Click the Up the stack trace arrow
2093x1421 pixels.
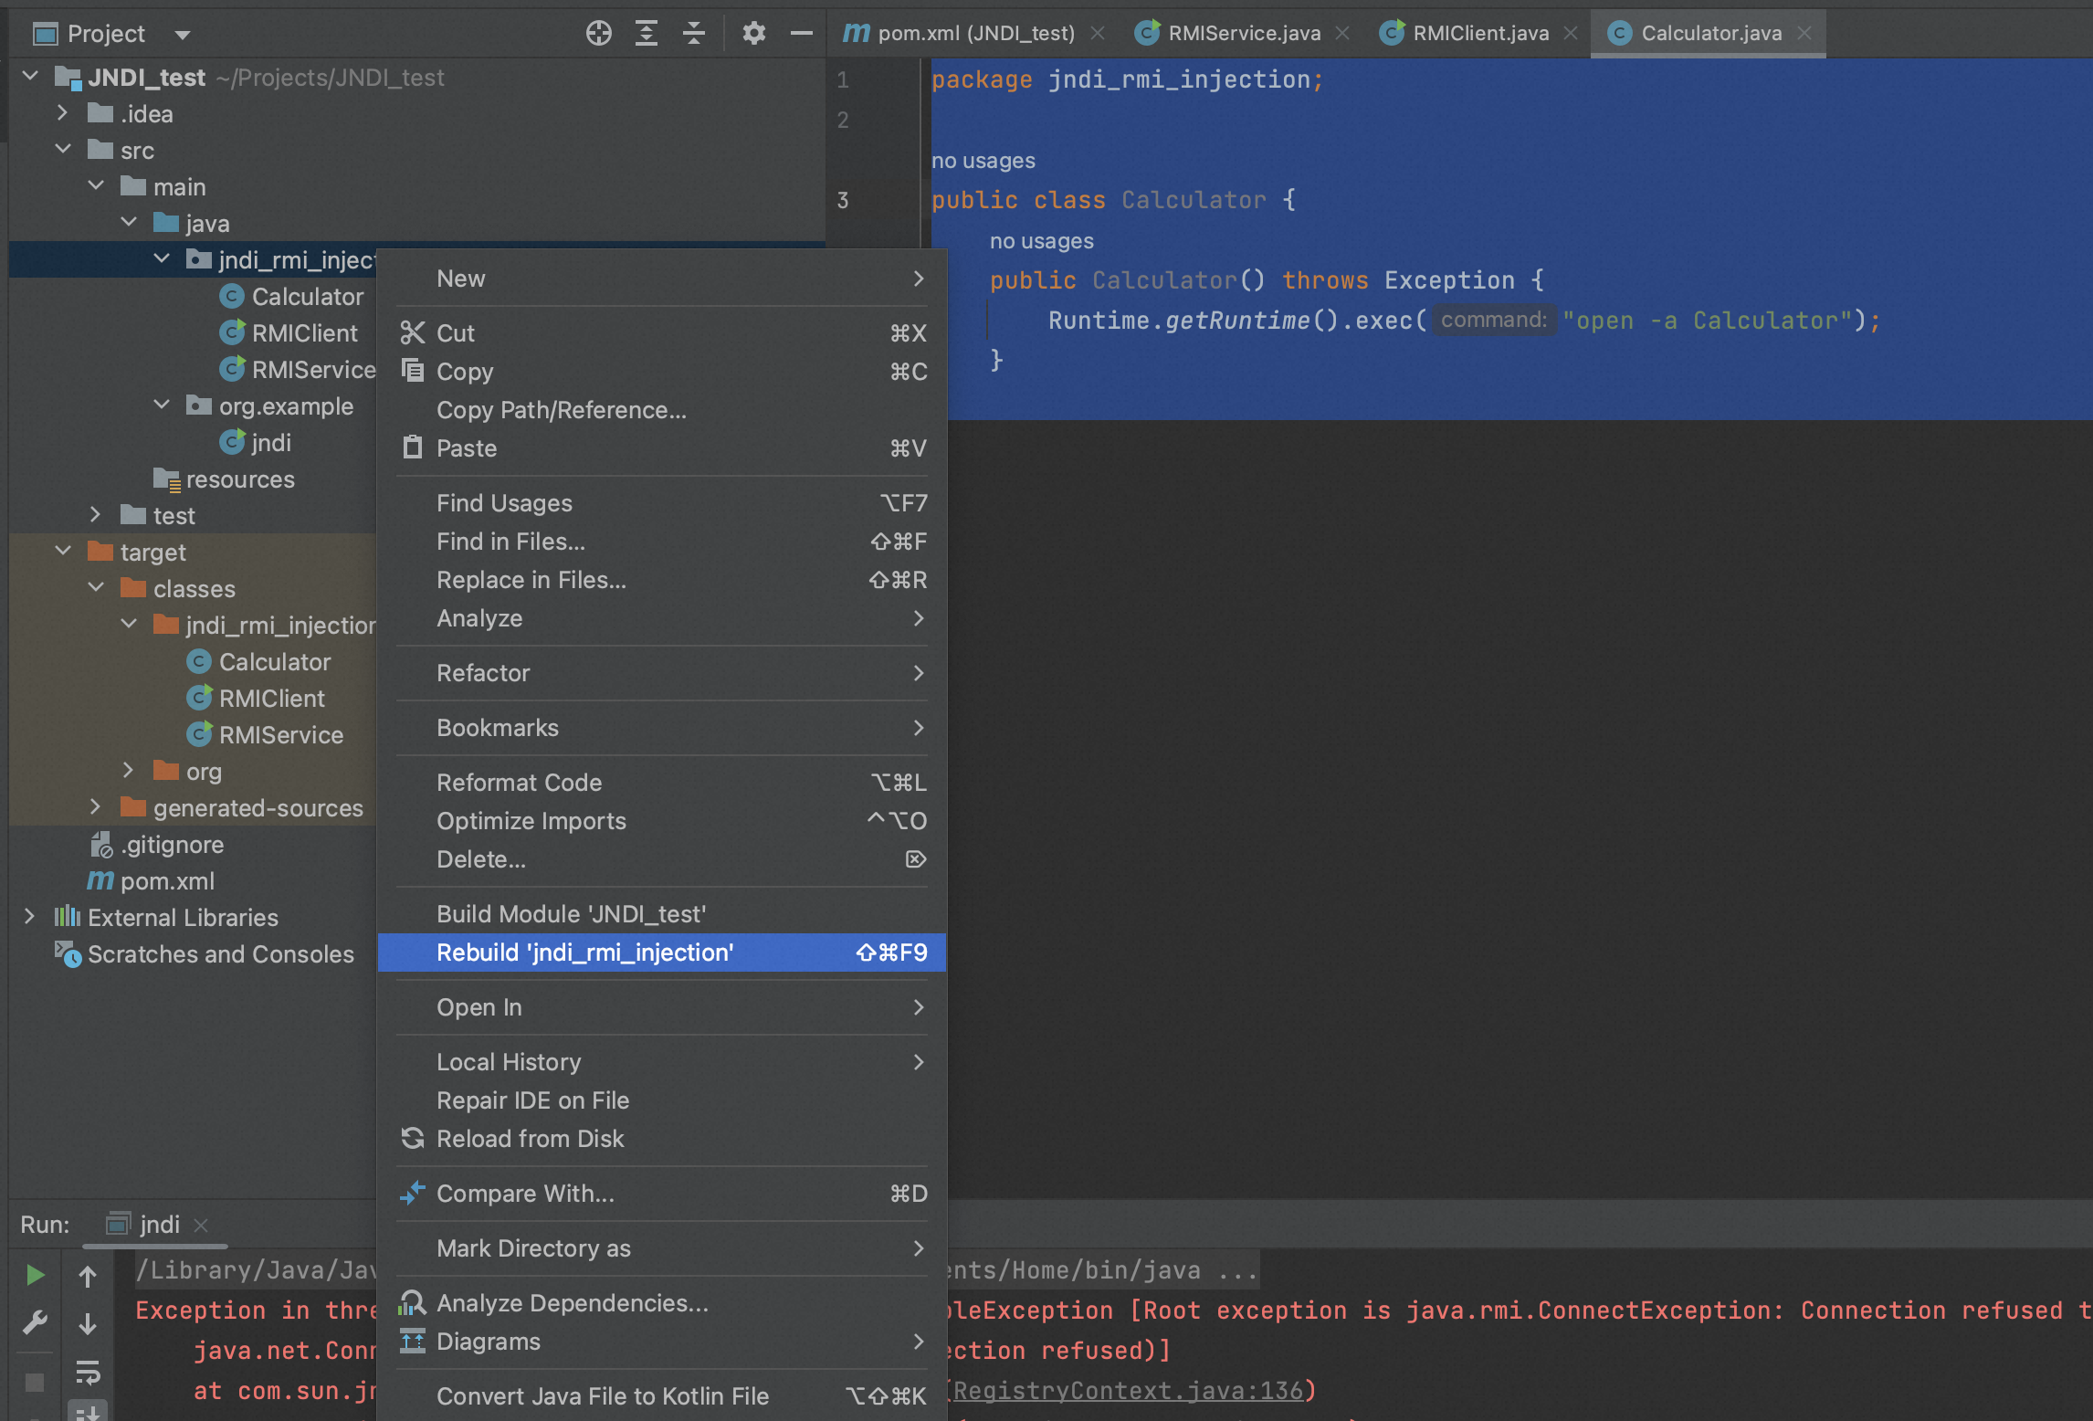coord(88,1275)
